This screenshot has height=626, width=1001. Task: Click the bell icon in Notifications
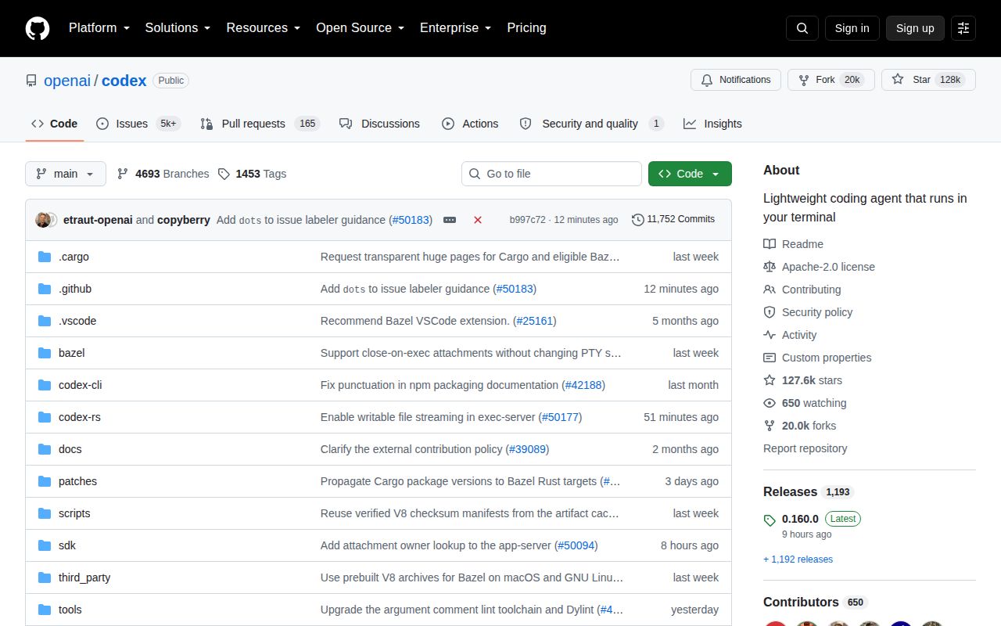pyautogui.click(x=707, y=80)
